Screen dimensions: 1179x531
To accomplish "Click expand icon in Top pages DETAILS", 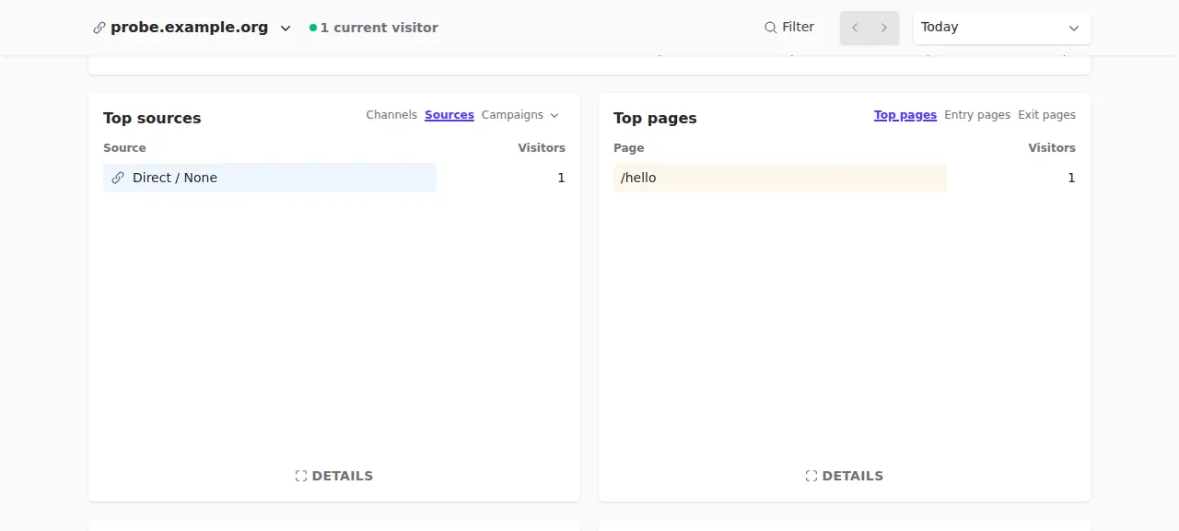I will pyautogui.click(x=811, y=476).
